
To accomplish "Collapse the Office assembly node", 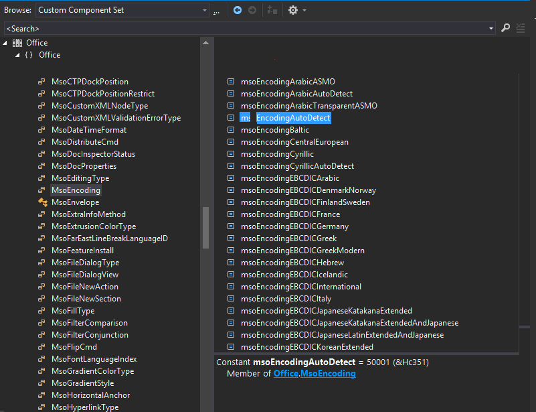I will [5, 43].
